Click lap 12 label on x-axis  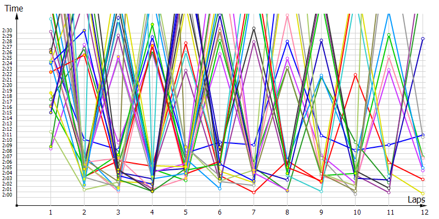(423, 211)
